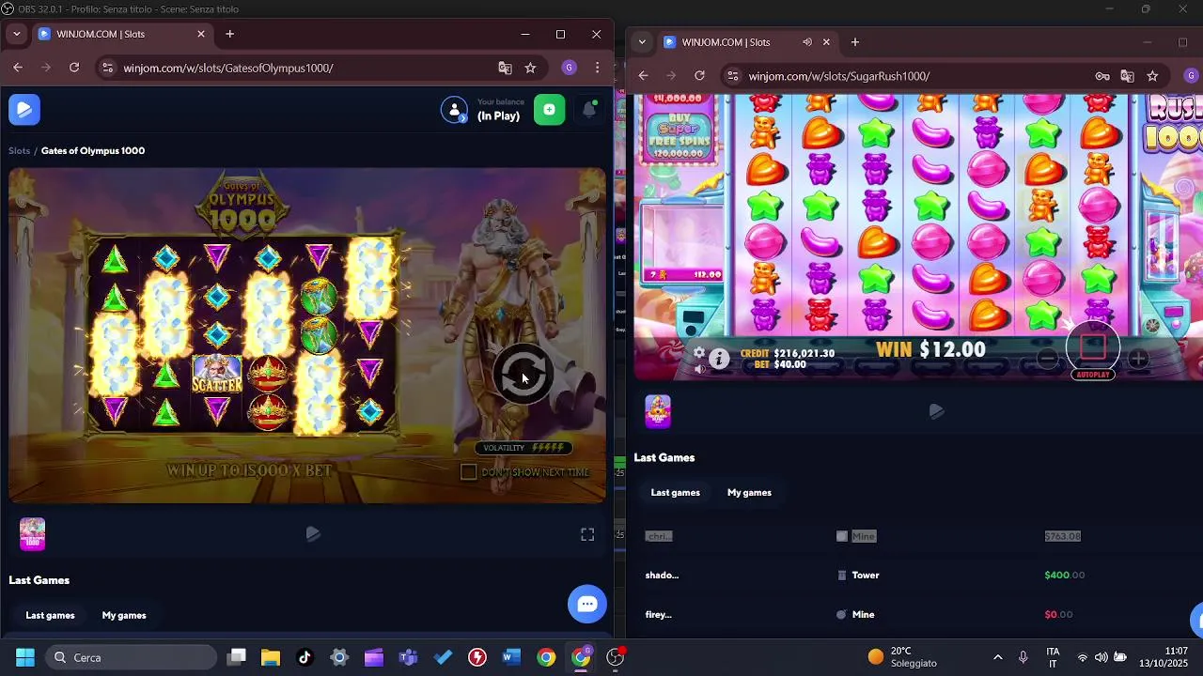This screenshot has height=676, width=1203.
Task: Open TikTok from the taskbar
Action: (x=305, y=657)
